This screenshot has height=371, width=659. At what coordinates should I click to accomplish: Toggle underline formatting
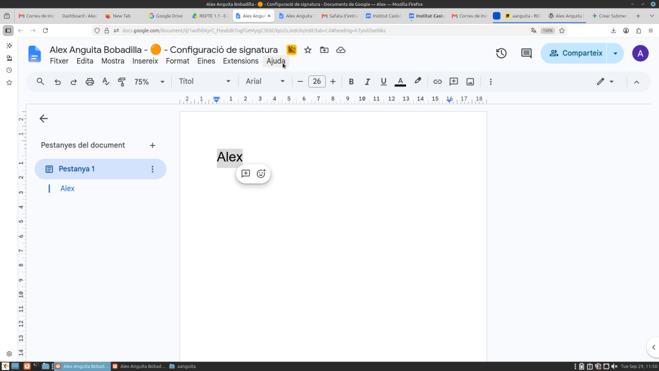click(x=384, y=82)
